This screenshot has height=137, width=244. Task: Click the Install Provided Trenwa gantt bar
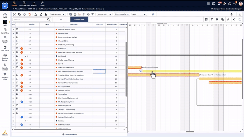pyautogui.click(x=135, y=67)
